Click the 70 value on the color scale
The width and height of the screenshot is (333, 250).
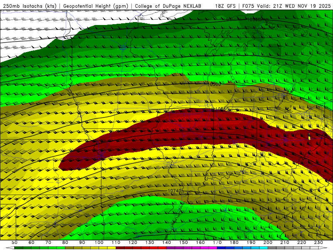click(x=48, y=242)
